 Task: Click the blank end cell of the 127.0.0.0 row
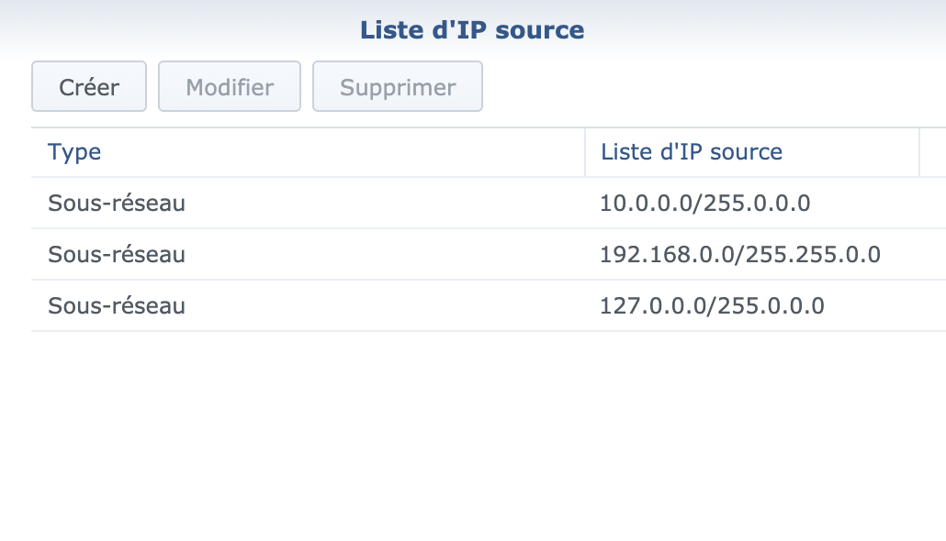coord(932,305)
